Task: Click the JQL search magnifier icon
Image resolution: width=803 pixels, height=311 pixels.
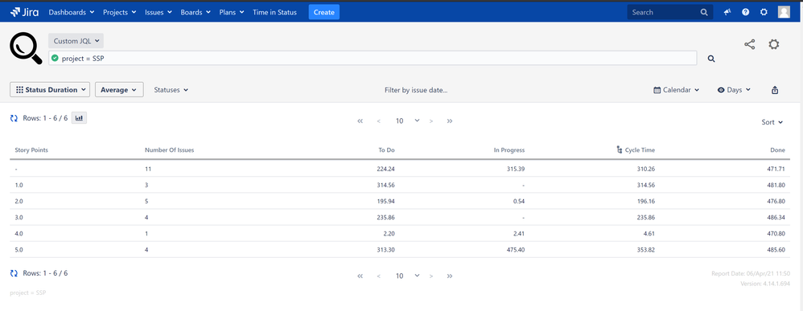Action: point(711,59)
